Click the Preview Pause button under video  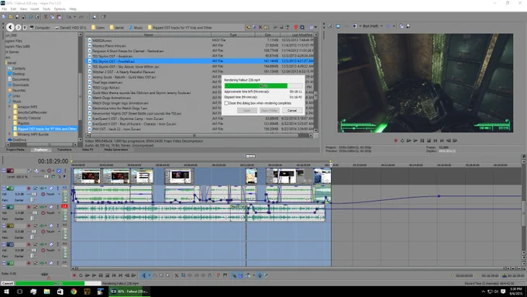coord(422,140)
